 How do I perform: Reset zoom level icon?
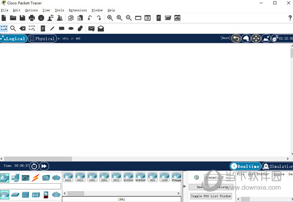pos(119,18)
